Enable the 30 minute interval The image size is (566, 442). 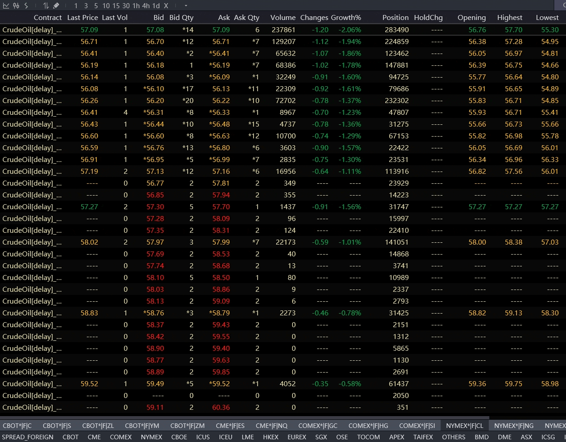(126, 6)
